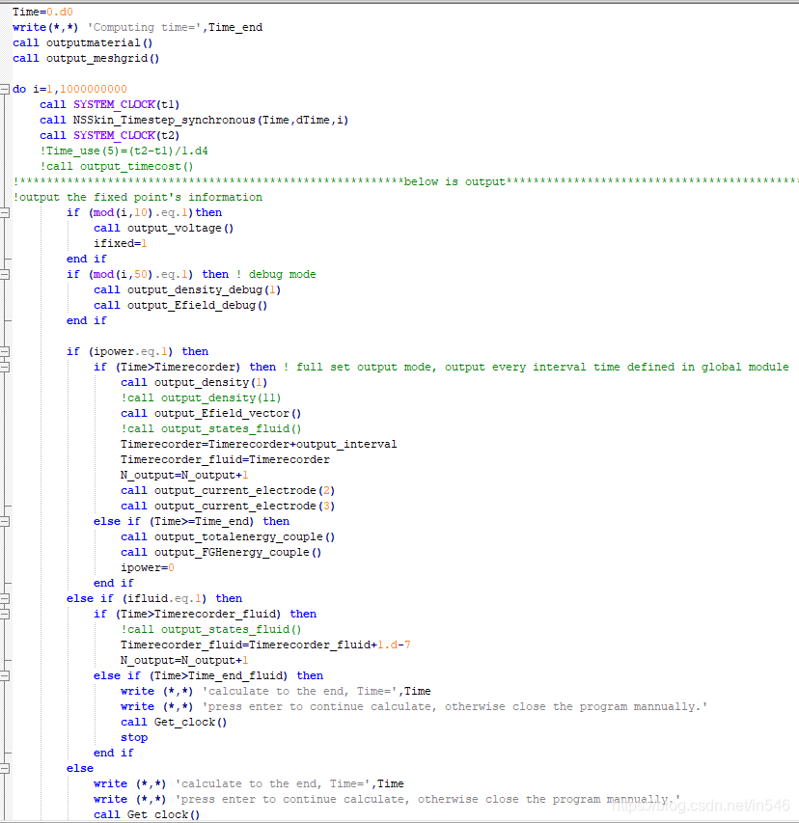The width and height of the screenshot is (799, 823).
Task: Click the 'Time=0.d0' line
Action: coord(42,12)
